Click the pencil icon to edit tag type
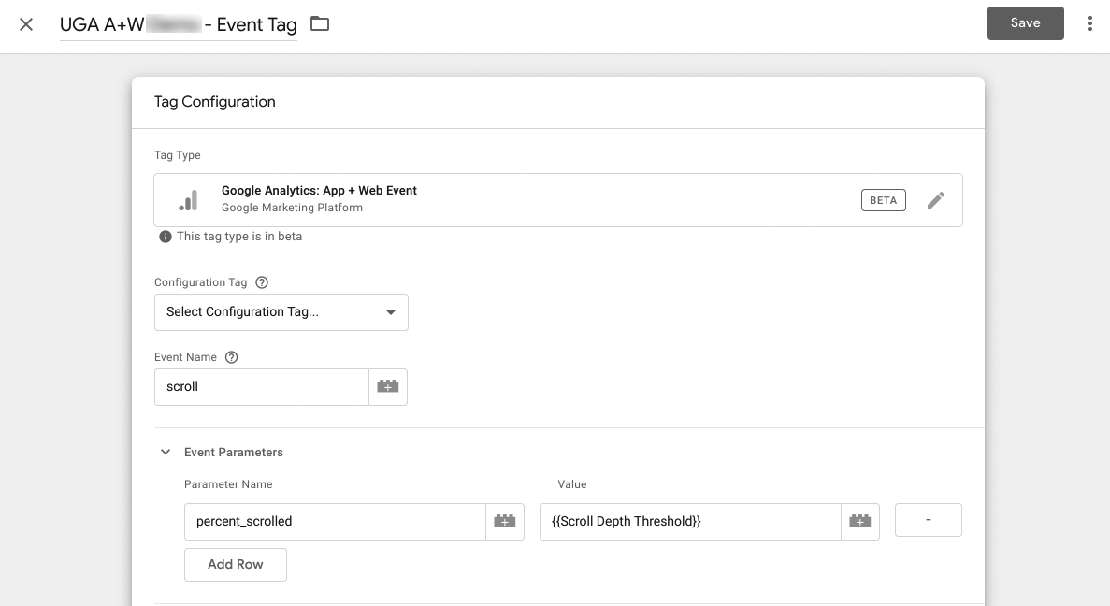The height and width of the screenshot is (606, 1110). [935, 200]
